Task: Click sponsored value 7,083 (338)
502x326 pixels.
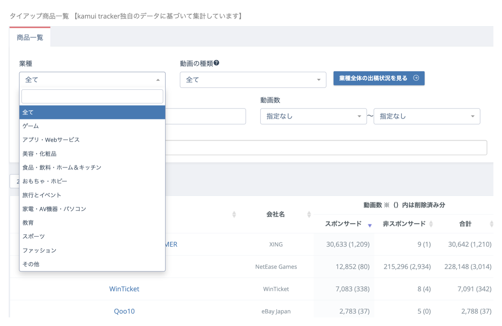Action: click(352, 289)
